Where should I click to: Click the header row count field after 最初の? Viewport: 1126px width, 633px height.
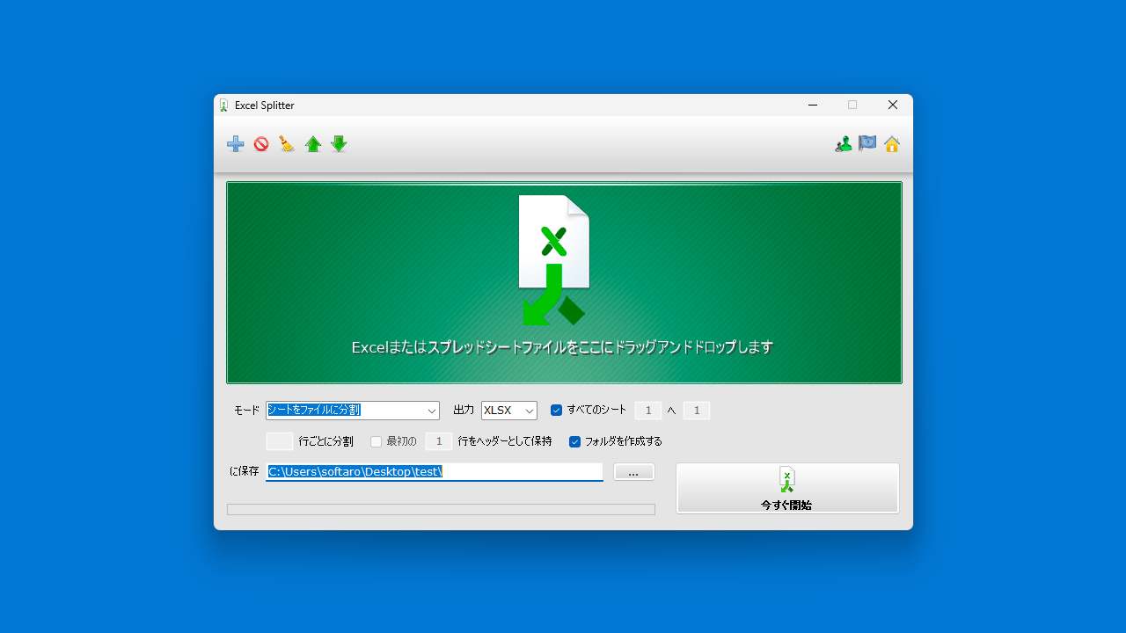439,441
